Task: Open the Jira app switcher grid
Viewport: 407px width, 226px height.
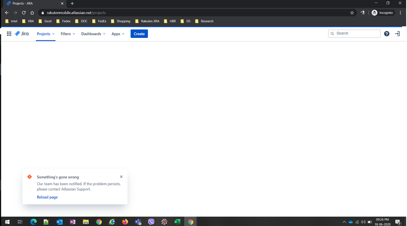Action: (x=9, y=34)
